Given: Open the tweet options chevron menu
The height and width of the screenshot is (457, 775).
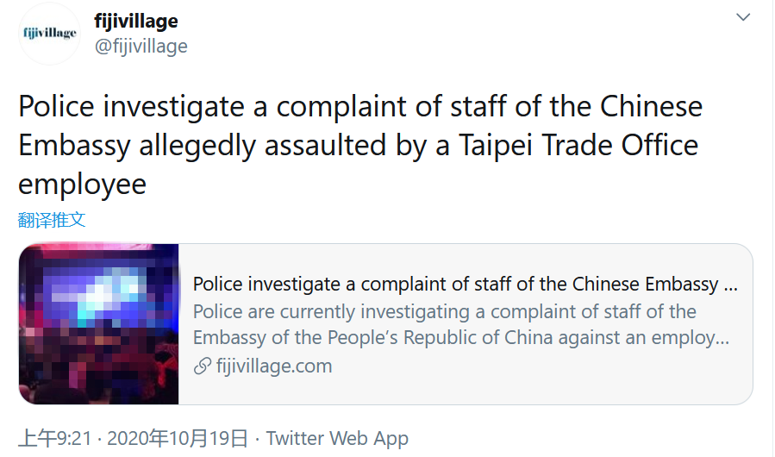Looking at the screenshot, I should pos(743,17).
